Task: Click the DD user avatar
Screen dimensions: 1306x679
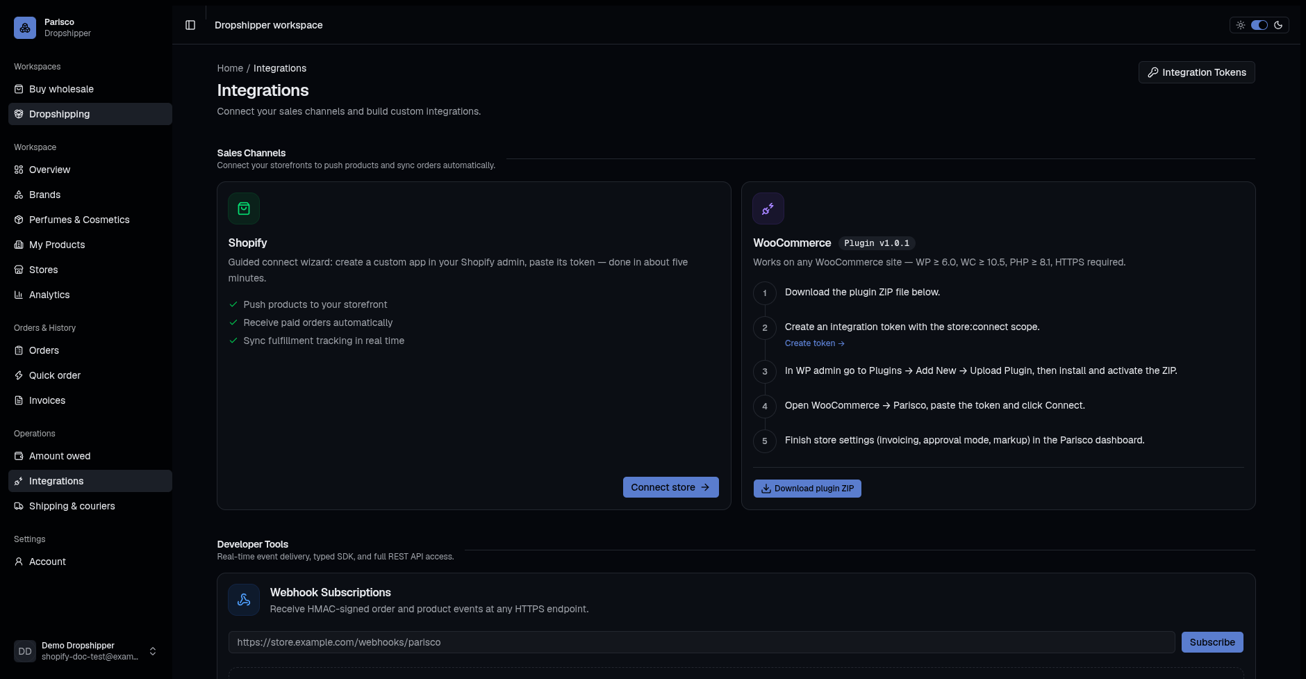Action: (25, 651)
